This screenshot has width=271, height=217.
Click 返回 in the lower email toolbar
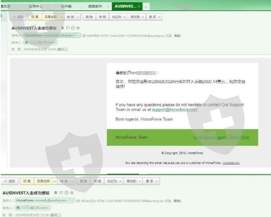coord(10,181)
